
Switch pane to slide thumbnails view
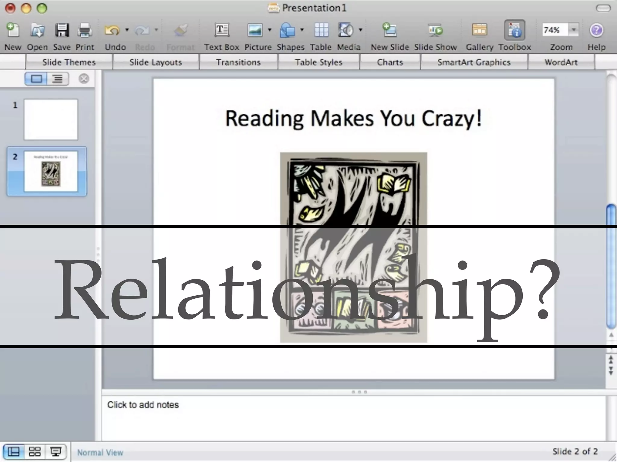point(36,79)
